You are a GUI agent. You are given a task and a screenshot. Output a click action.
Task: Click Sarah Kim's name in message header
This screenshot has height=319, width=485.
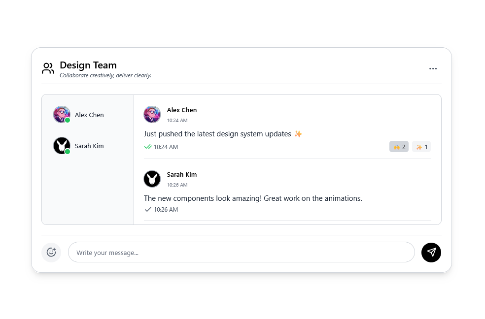click(182, 174)
